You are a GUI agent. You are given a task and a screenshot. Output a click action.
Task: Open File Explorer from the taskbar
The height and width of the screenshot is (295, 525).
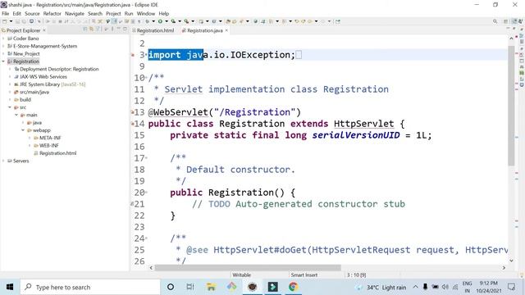(211, 287)
